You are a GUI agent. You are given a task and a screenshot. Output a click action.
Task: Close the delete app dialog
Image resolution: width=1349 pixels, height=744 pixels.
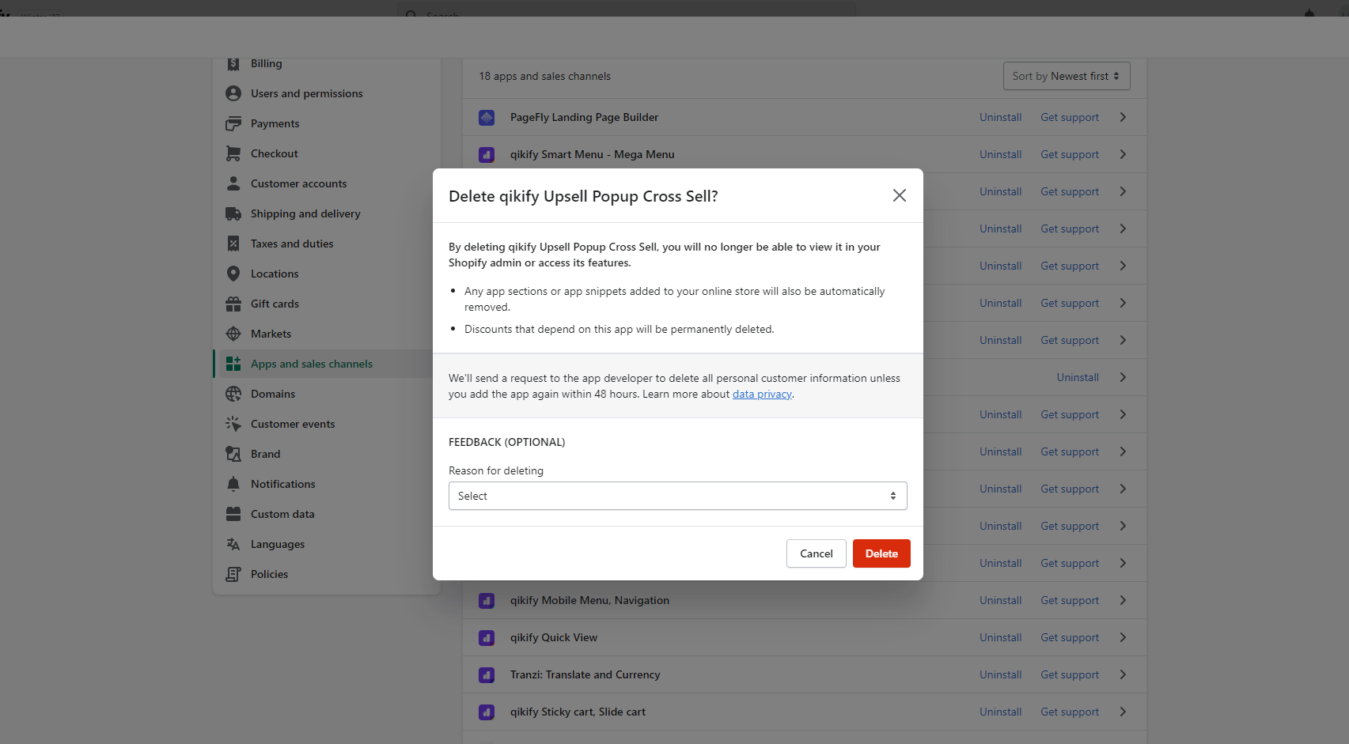[900, 195]
